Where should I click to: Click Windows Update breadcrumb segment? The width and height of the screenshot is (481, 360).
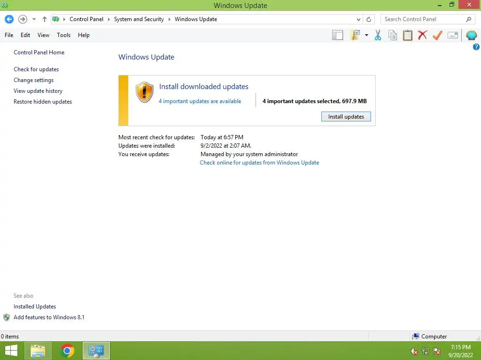(196, 19)
